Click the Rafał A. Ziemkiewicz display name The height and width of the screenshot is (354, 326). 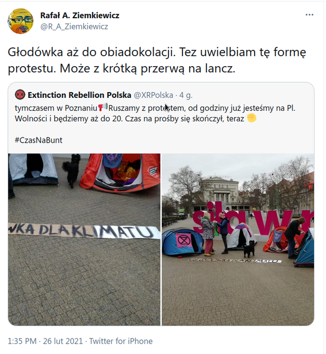tap(80, 15)
